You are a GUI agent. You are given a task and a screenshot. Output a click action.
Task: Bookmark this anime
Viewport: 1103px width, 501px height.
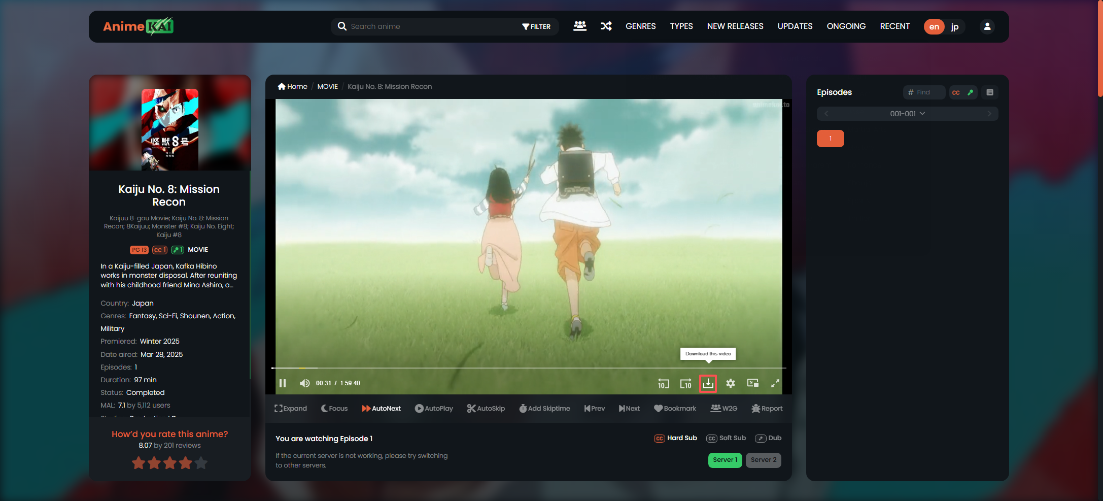[675, 409]
